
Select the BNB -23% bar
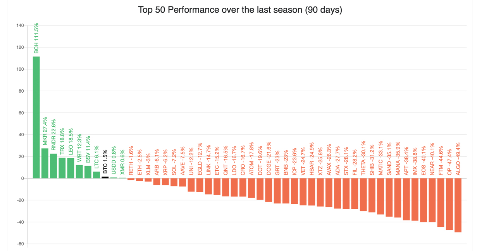pos(286,191)
